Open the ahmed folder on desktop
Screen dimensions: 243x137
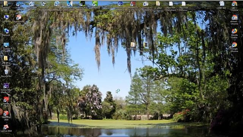(6, 5)
